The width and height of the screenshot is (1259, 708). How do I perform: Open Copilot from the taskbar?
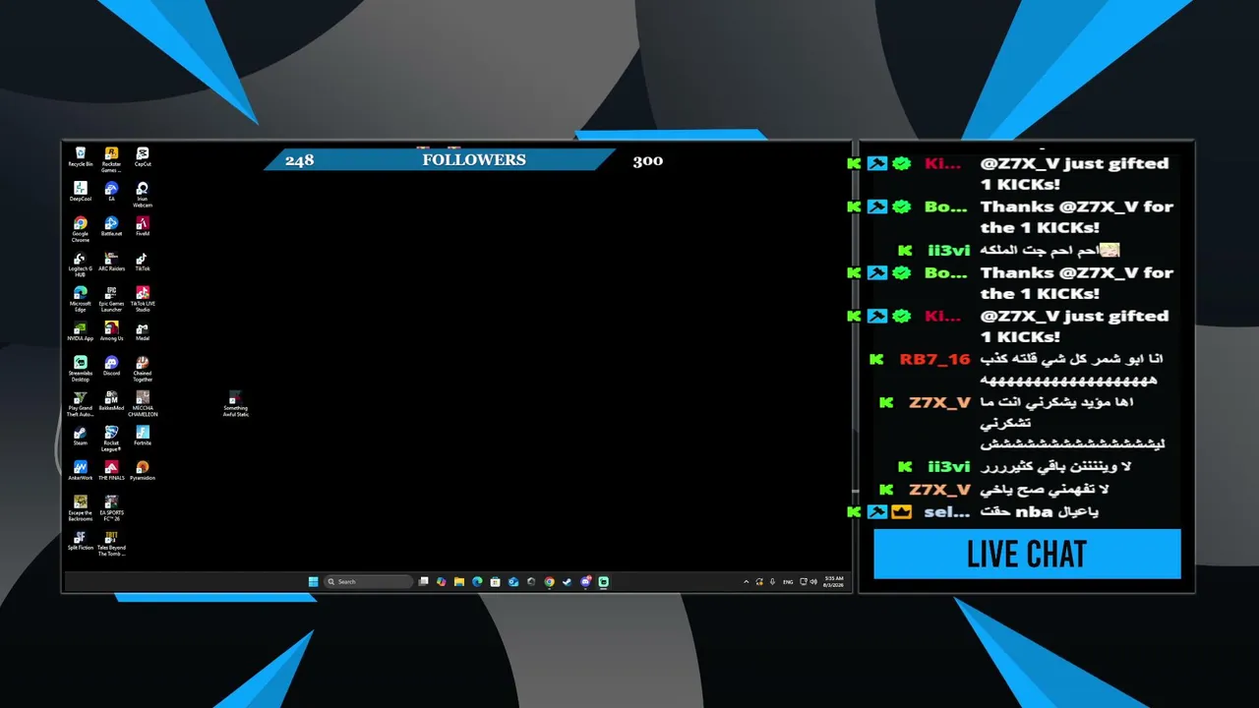(x=442, y=582)
